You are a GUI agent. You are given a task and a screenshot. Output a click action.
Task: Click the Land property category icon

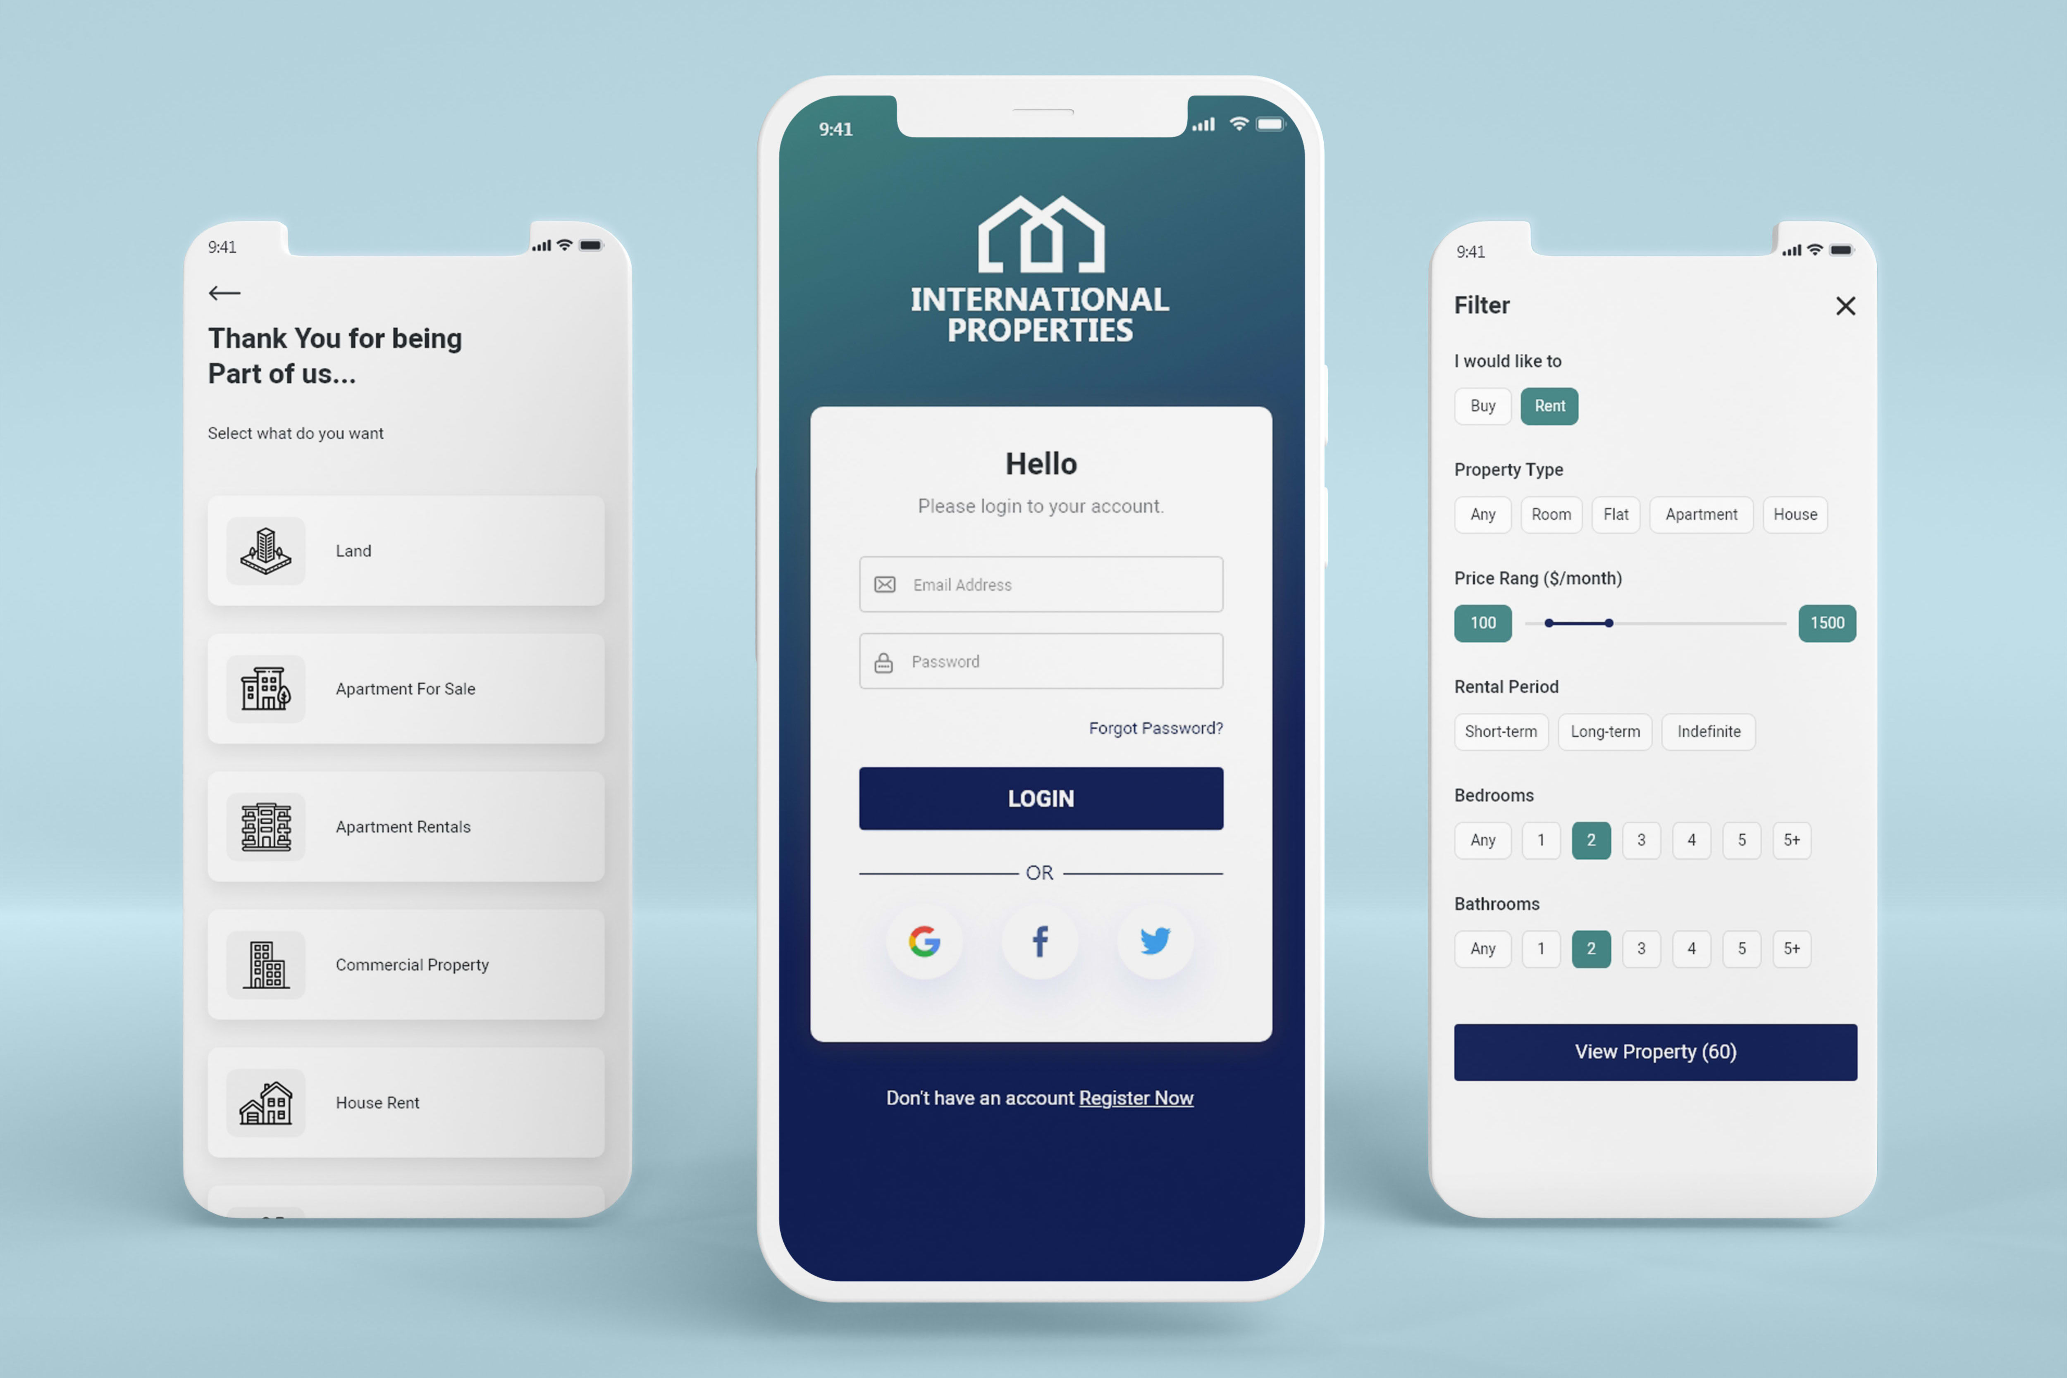coord(265,549)
